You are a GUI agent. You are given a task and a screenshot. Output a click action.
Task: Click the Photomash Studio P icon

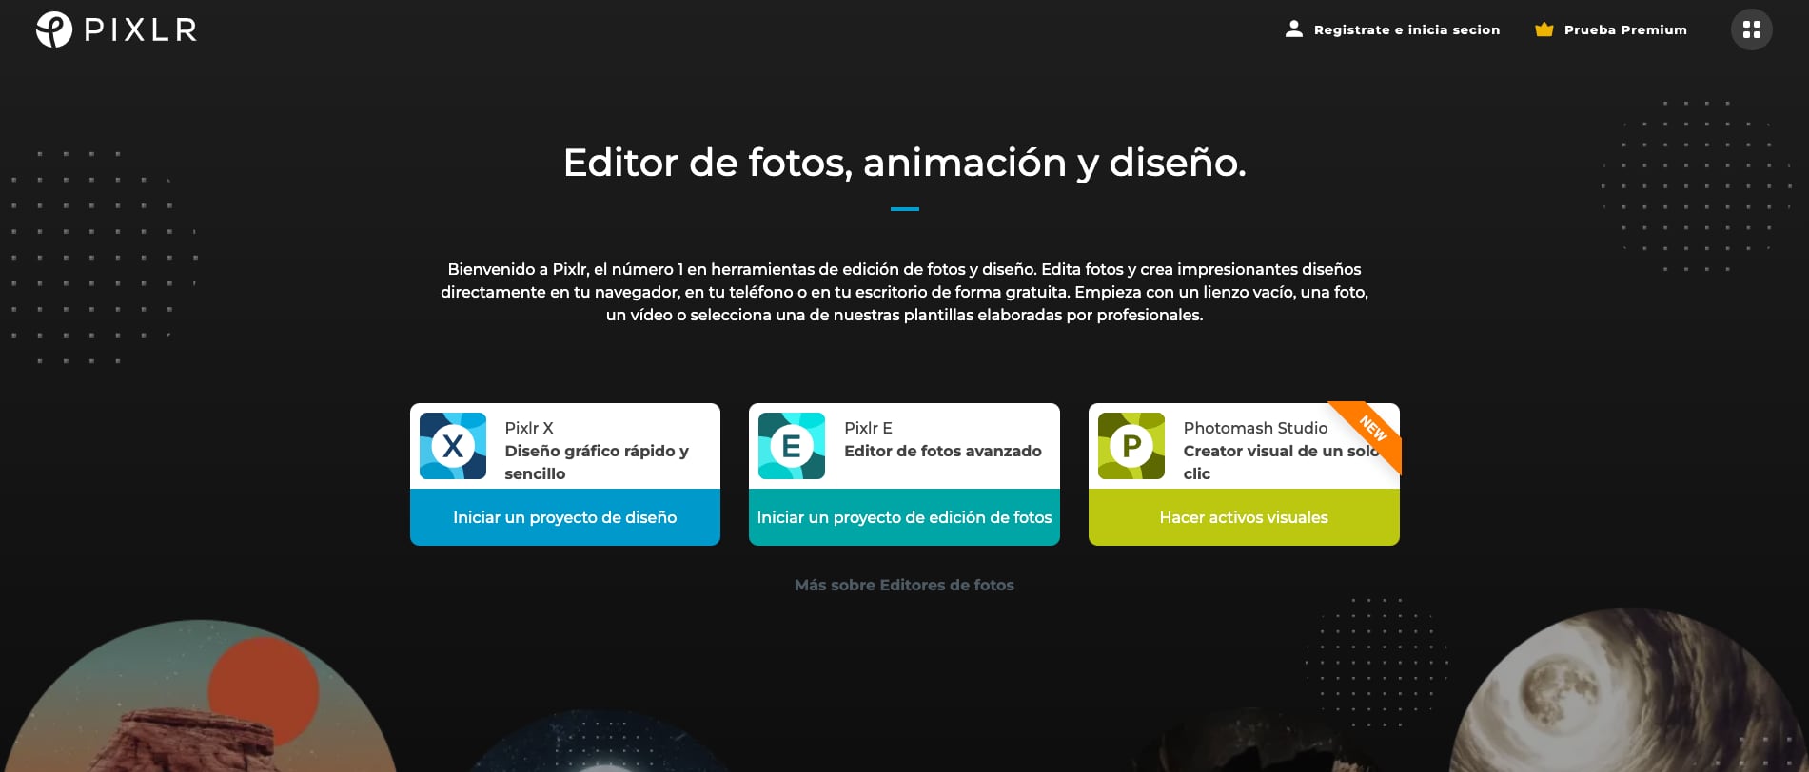[x=1131, y=446]
